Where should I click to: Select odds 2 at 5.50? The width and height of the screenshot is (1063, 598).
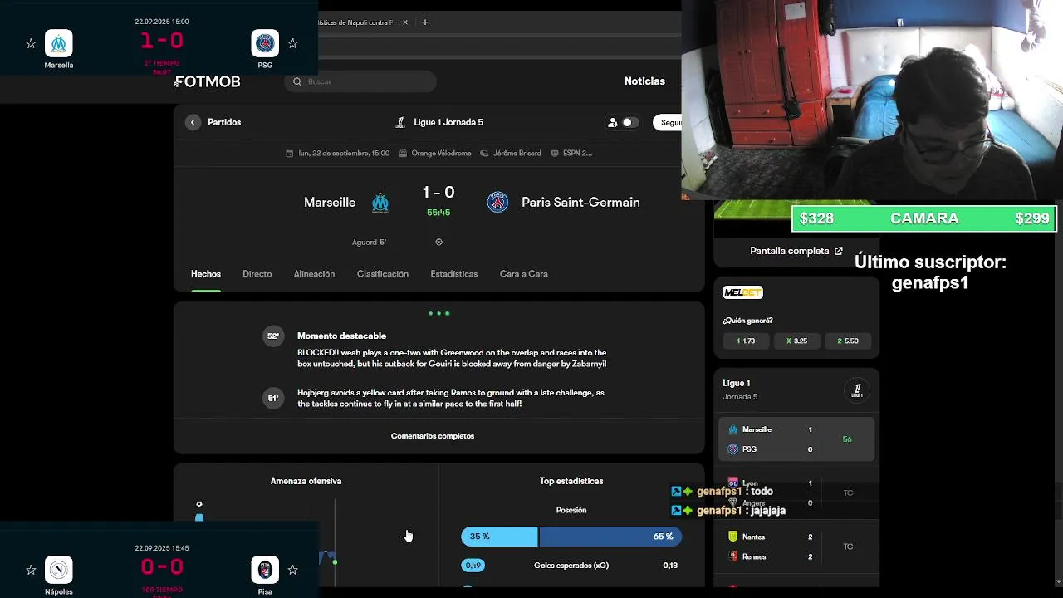pos(848,341)
